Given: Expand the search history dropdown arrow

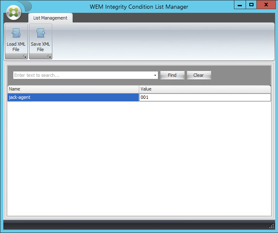Looking at the screenshot, I should pyautogui.click(x=155, y=75).
